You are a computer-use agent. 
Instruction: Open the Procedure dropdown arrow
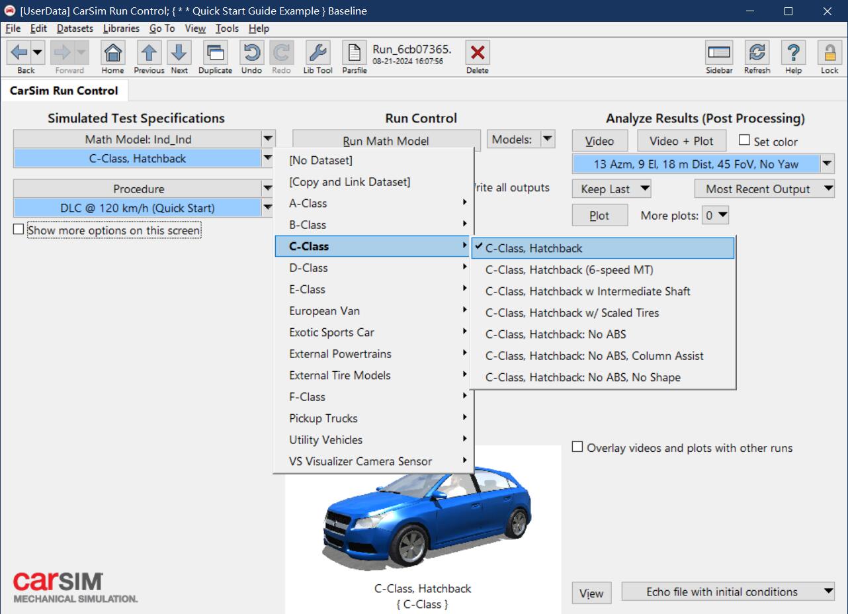coord(268,189)
